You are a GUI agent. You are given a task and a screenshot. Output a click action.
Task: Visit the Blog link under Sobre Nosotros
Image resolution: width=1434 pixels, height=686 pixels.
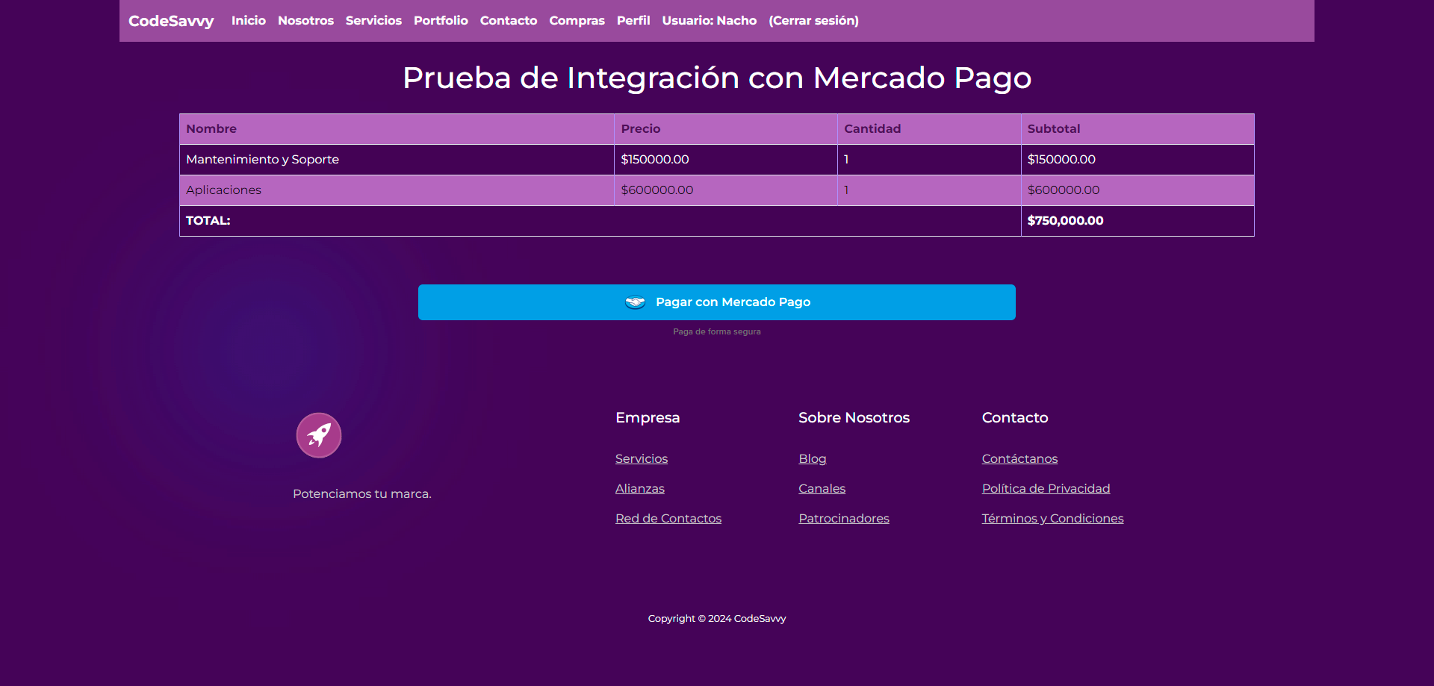click(813, 459)
